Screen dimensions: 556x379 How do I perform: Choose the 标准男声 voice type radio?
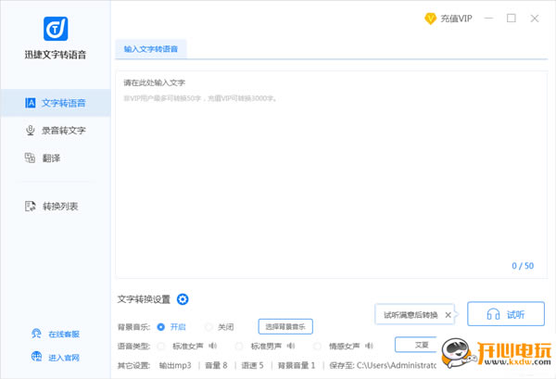coord(241,346)
